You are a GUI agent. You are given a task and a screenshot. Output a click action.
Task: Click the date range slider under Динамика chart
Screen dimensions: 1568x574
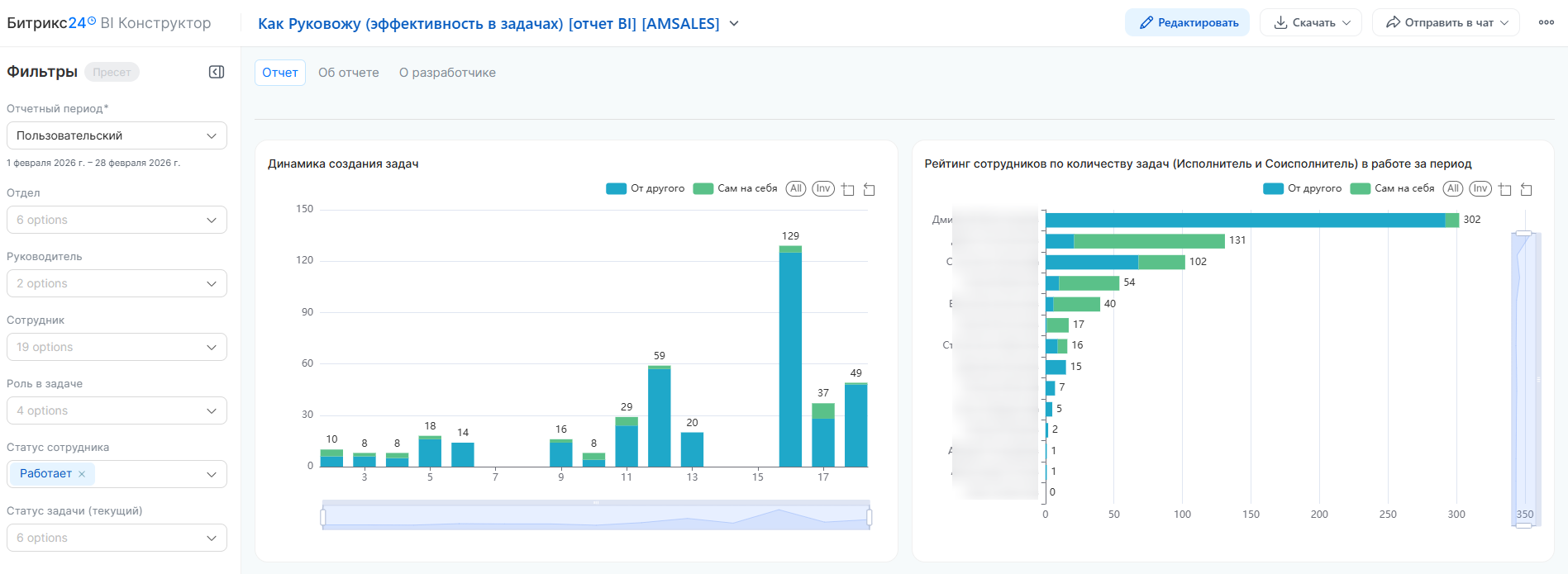tap(595, 517)
